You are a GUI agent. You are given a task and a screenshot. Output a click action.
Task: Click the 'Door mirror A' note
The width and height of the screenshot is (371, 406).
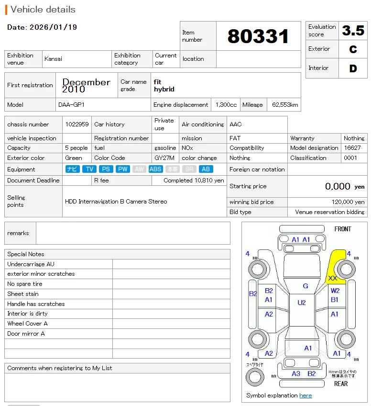pyautogui.click(x=26, y=334)
